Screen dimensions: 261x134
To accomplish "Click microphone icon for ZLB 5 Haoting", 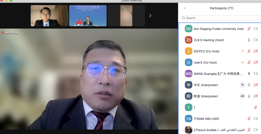I will (x=249, y=40).
